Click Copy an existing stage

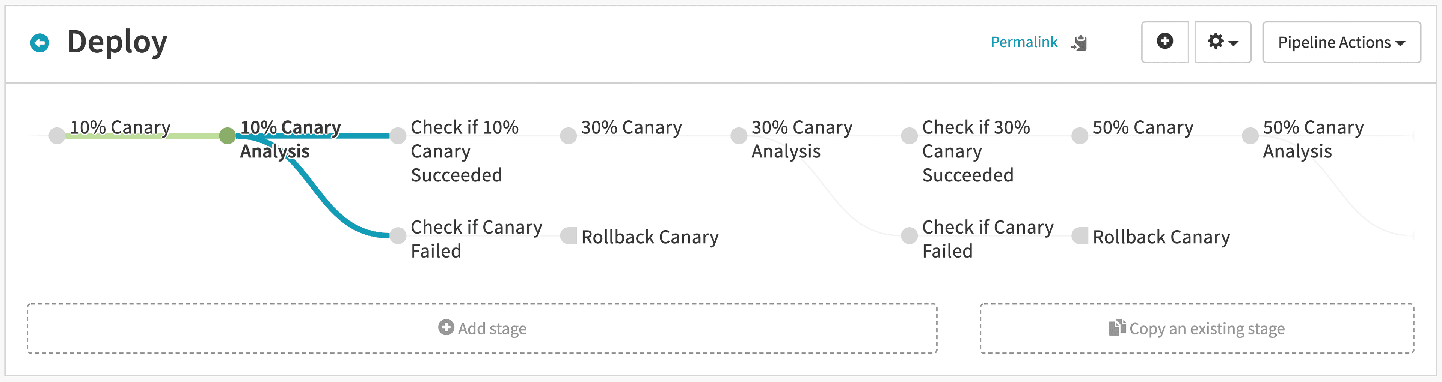(x=1196, y=328)
